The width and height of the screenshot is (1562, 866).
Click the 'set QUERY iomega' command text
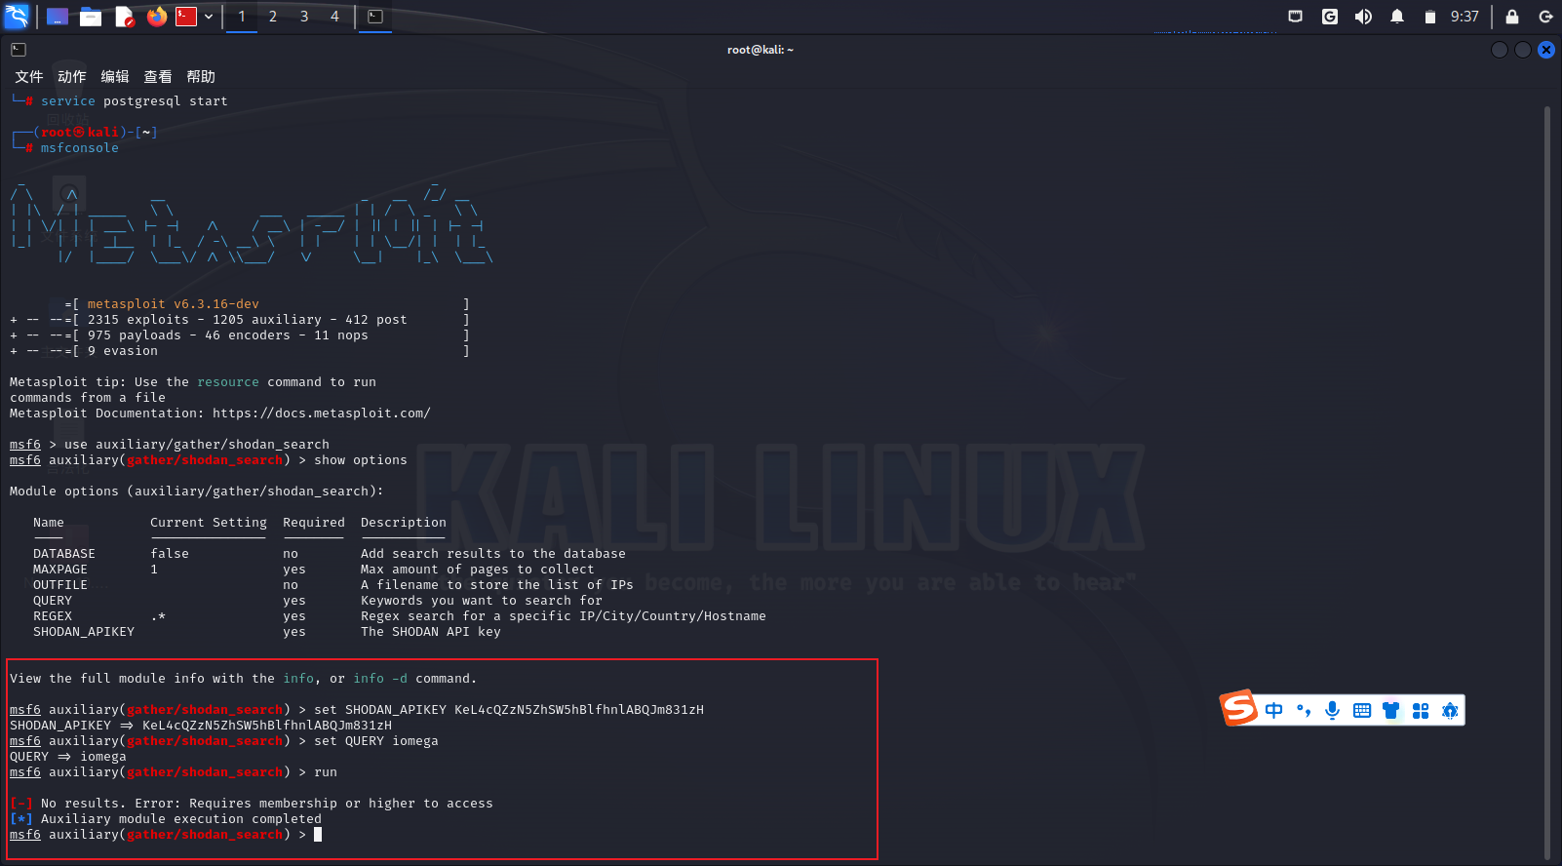coord(376,741)
